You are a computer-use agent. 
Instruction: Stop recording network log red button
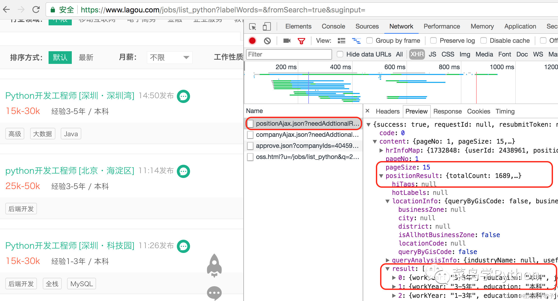tap(252, 41)
